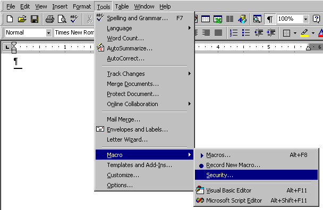Choose Merge Documents menu entry
The image size is (323, 210).
pyautogui.click(x=144, y=84)
